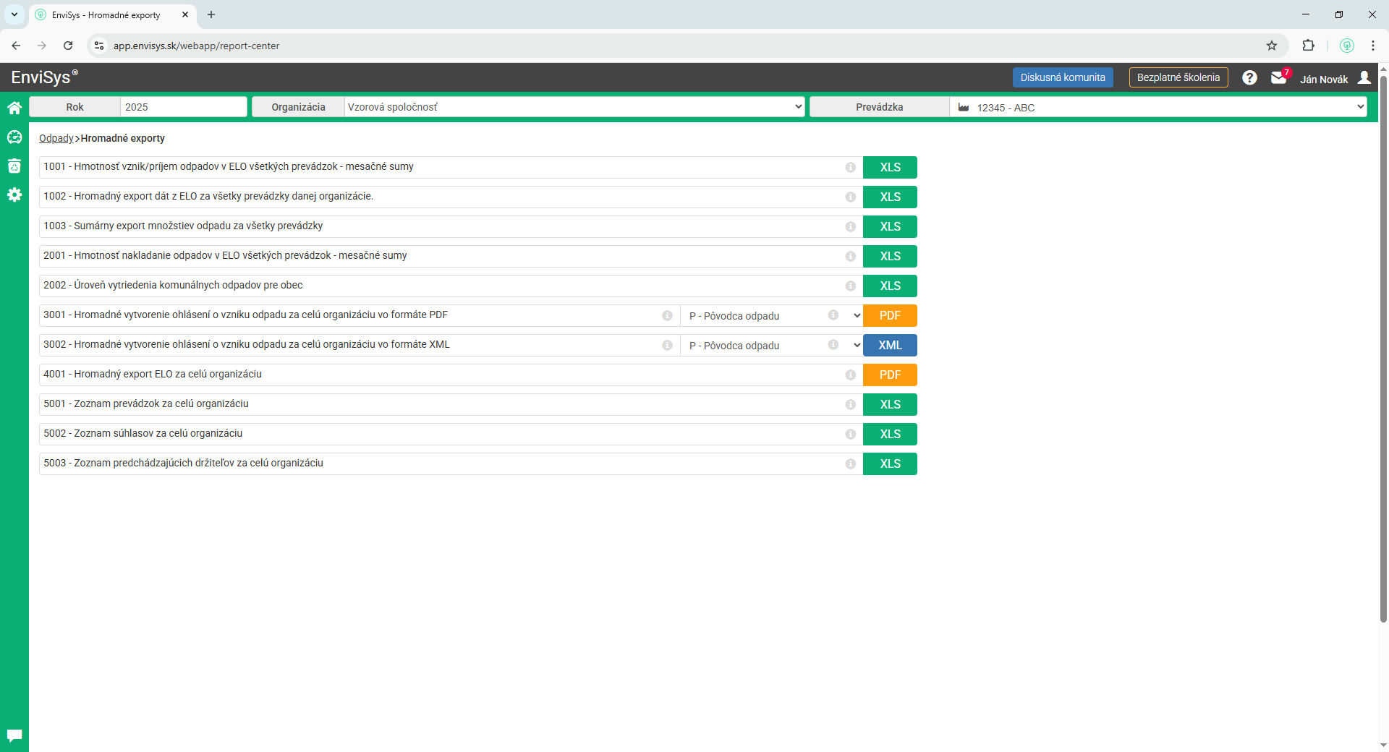Viewport: 1389px width, 752px height.
Task: Open the home icon in left sidebar
Action: tap(14, 108)
